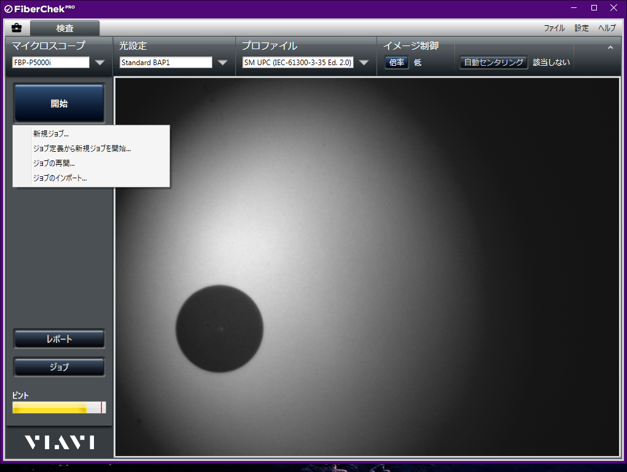627x472 pixels.
Task: Click the FiberChek PRO title logo
Action: point(39,9)
